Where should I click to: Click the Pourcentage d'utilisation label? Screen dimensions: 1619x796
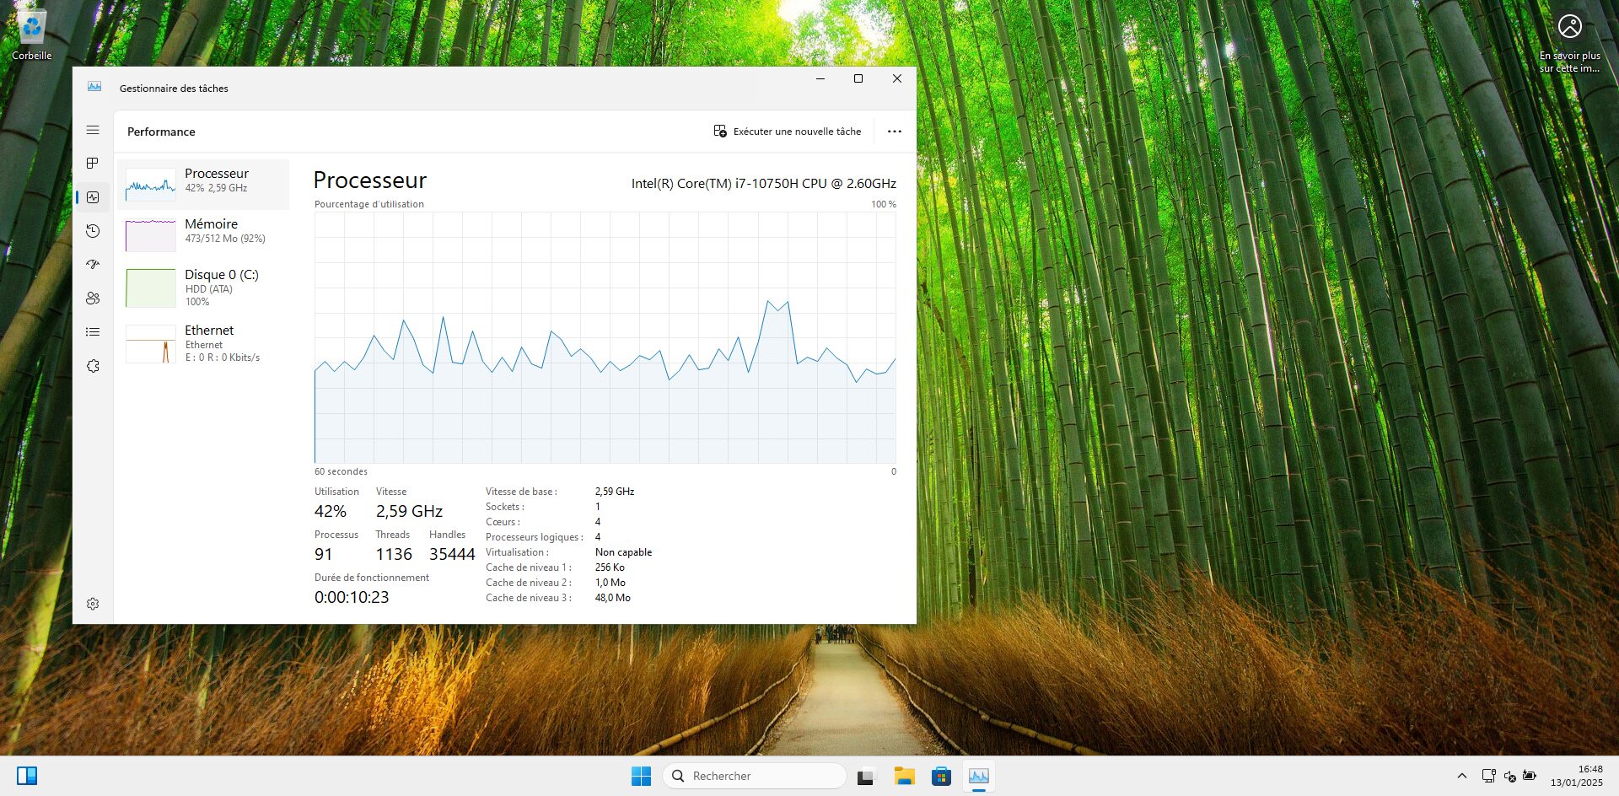[369, 204]
